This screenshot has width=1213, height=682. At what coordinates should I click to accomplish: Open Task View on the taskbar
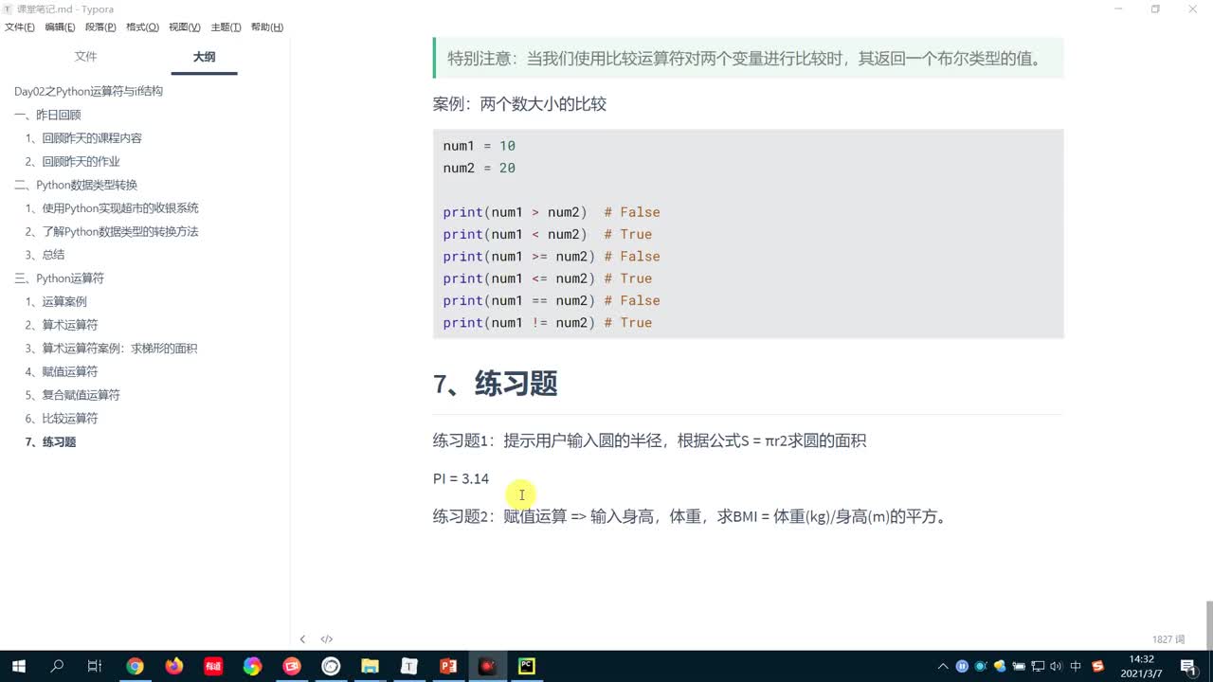[x=95, y=666]
